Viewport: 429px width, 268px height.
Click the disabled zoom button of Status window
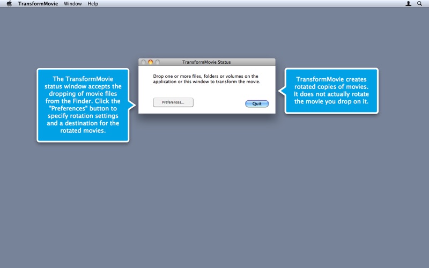pos(158,62)
